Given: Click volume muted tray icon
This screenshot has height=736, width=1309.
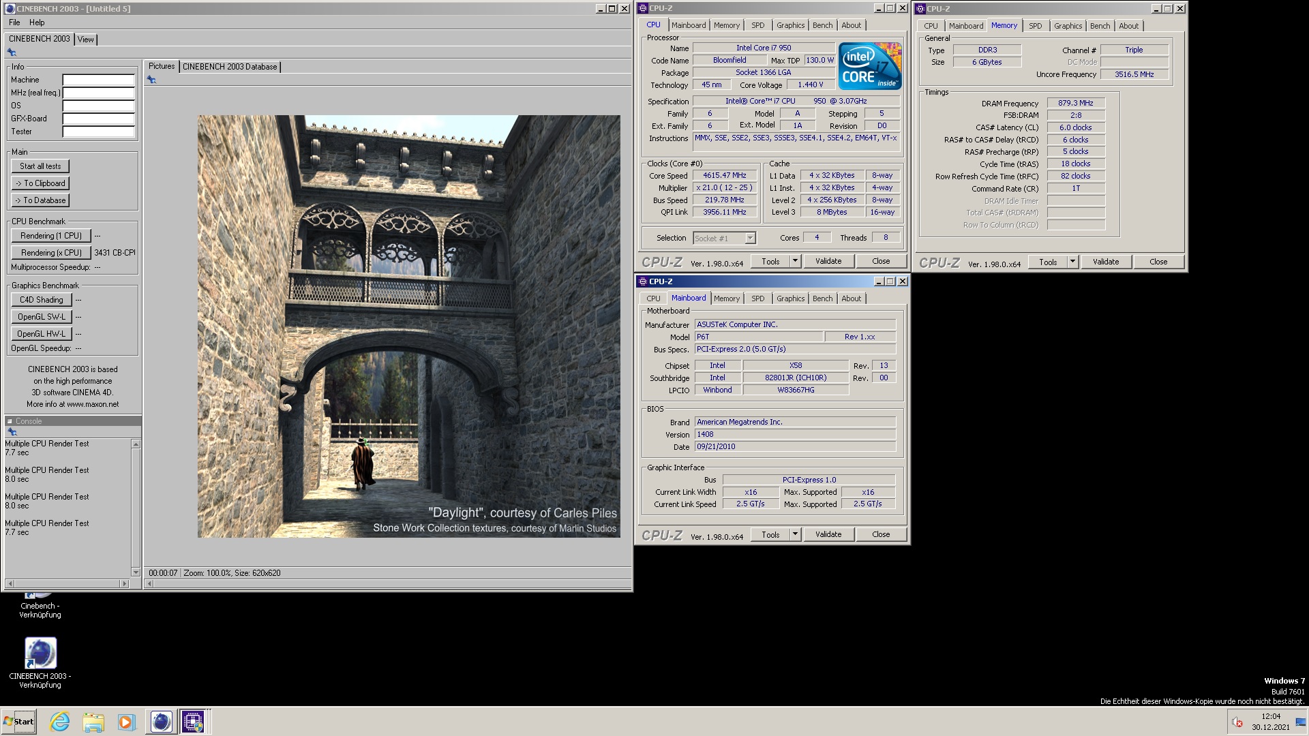Looking at the screenshot, I should pos(1237,722).
